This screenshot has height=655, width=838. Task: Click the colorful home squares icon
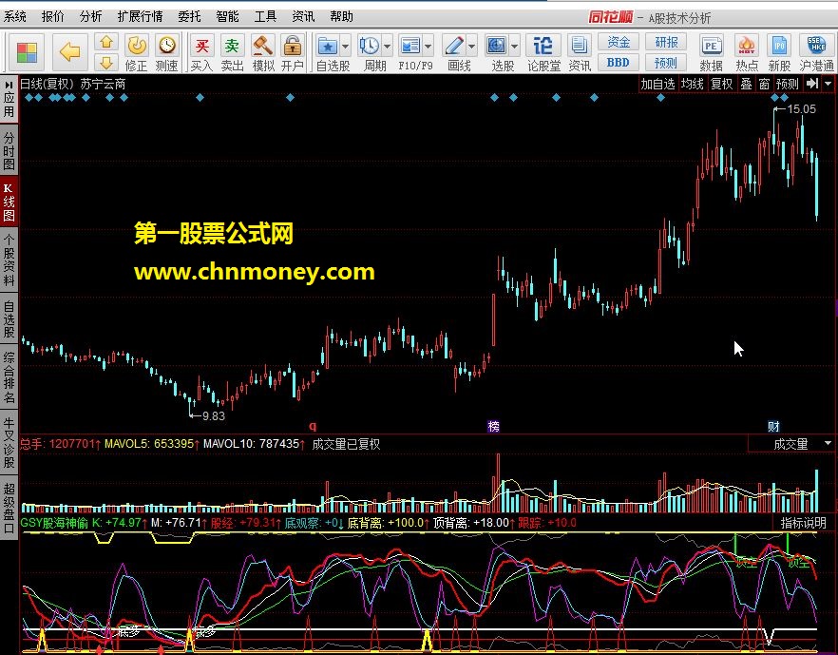[x=27, y=52]
